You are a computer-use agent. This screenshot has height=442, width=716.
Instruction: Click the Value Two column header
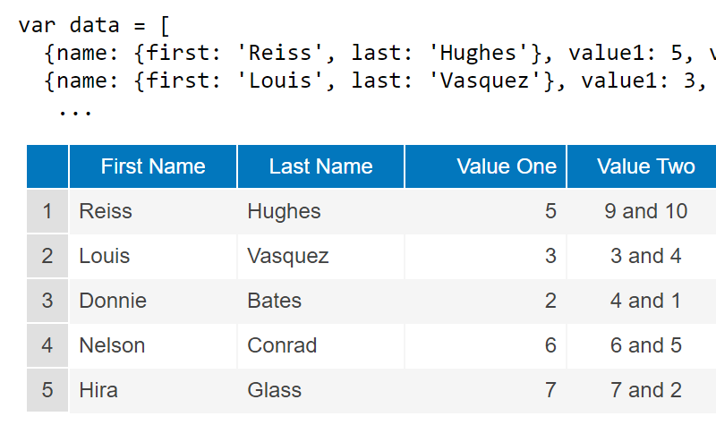tap(644, 166)
